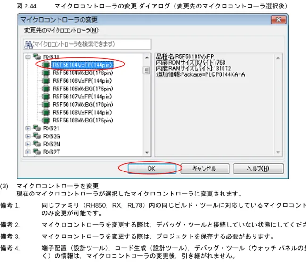Click info pane scrollbar up arrow
The height and width of the screenshot is (268, 306).
click(278, 58)
